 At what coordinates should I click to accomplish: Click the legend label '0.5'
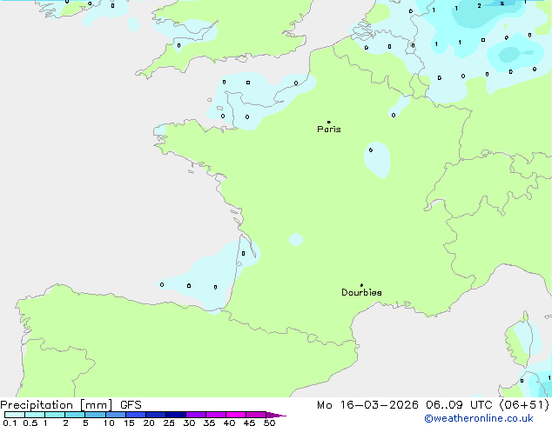[30, 423]
